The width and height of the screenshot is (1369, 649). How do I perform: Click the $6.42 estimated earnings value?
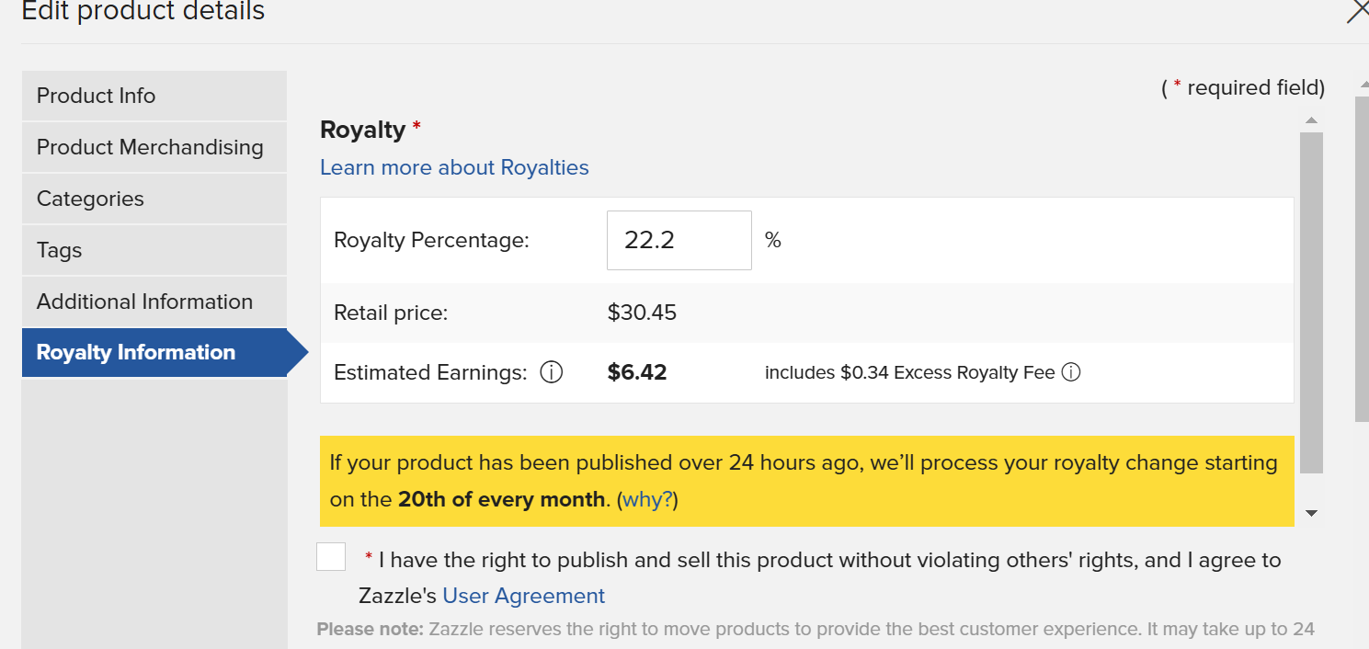click(x=637, y=372)
